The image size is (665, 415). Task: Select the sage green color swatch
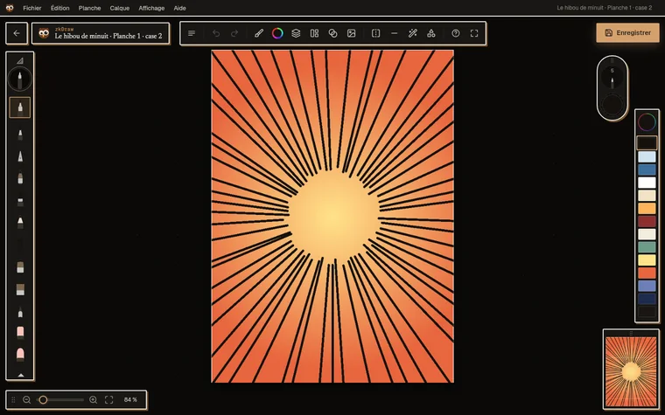click(647, 247)
